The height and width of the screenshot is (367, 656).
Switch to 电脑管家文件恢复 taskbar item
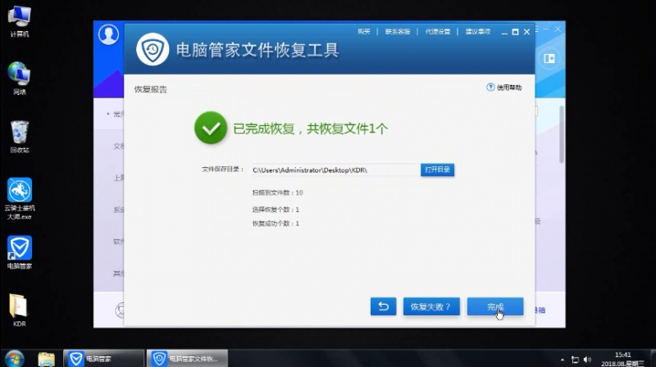coord(187,359)
